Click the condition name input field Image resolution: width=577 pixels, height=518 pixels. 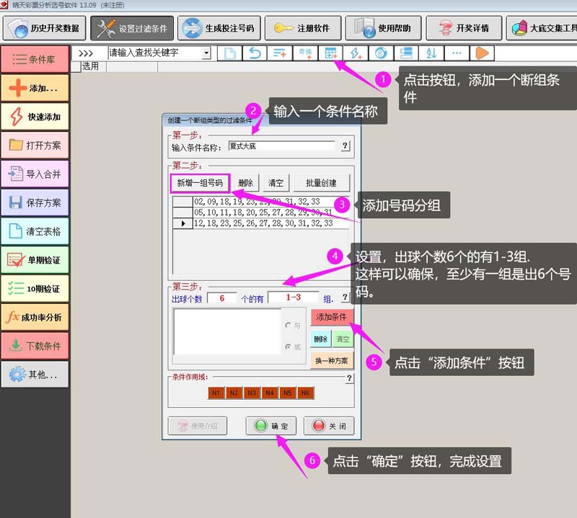(x=281, y=146)
